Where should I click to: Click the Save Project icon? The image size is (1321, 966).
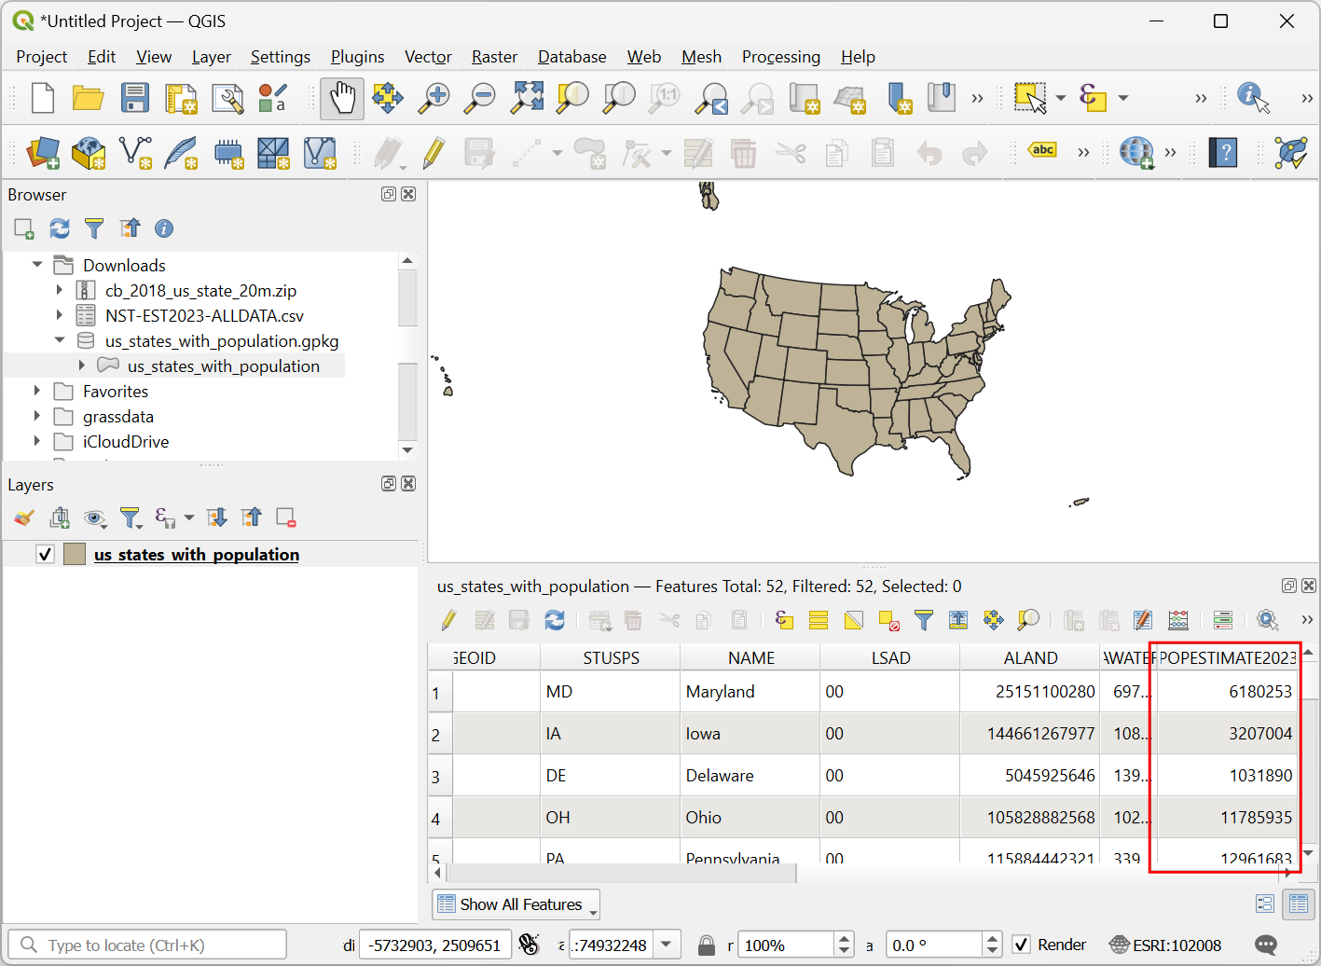pos(135,98)
